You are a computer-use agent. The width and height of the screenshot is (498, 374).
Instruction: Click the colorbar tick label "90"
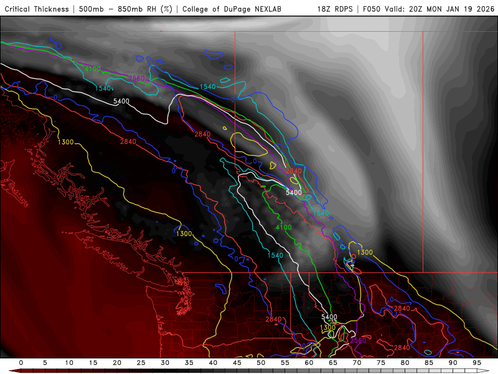click(x=453, y=363)
